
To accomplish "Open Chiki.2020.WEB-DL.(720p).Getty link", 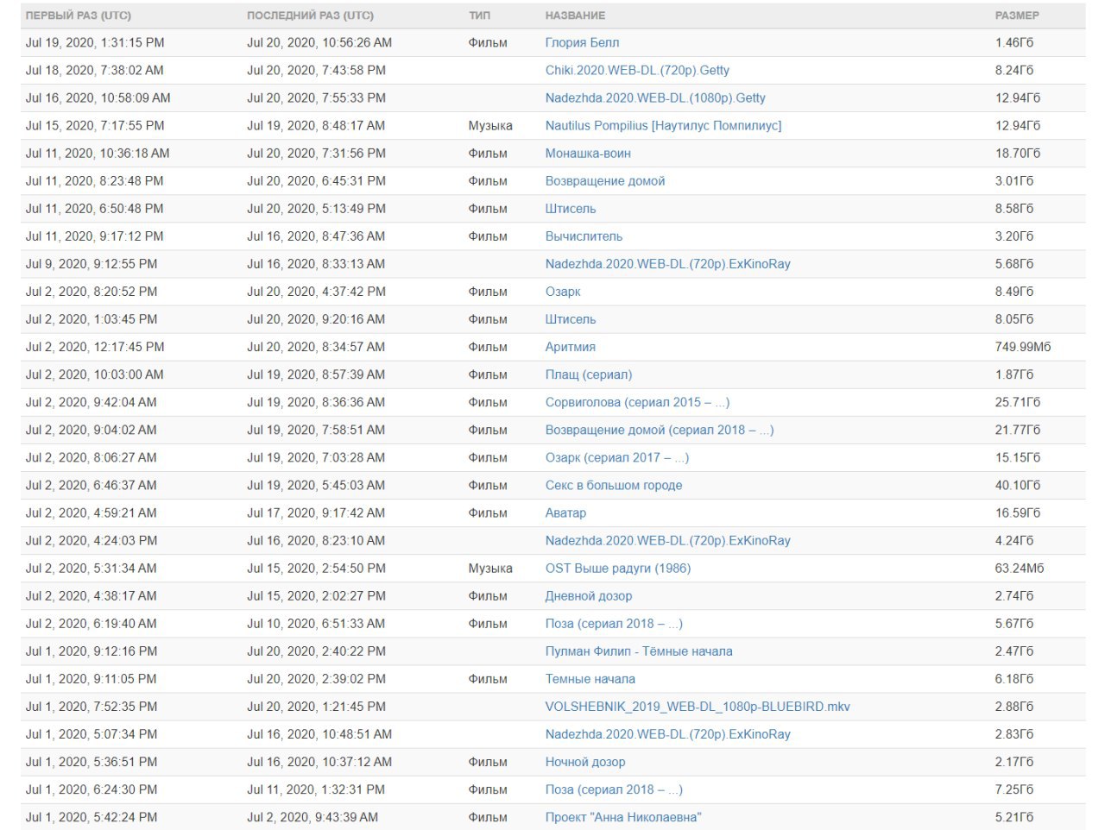I will [637, 70].
